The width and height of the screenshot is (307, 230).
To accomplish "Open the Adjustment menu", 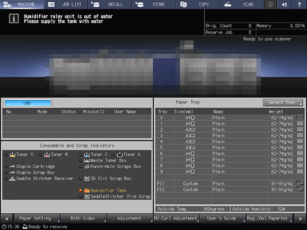I will [x=130, y=218].
